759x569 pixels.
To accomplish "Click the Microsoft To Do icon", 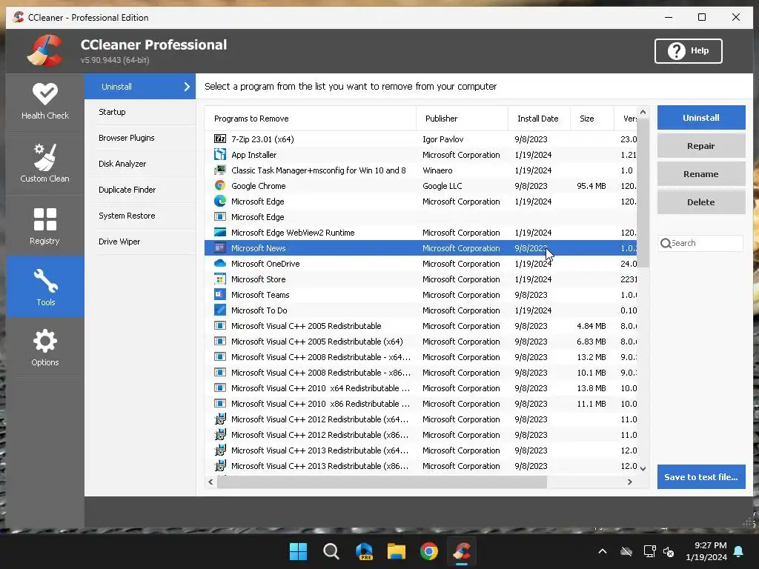I will point(219,310).
